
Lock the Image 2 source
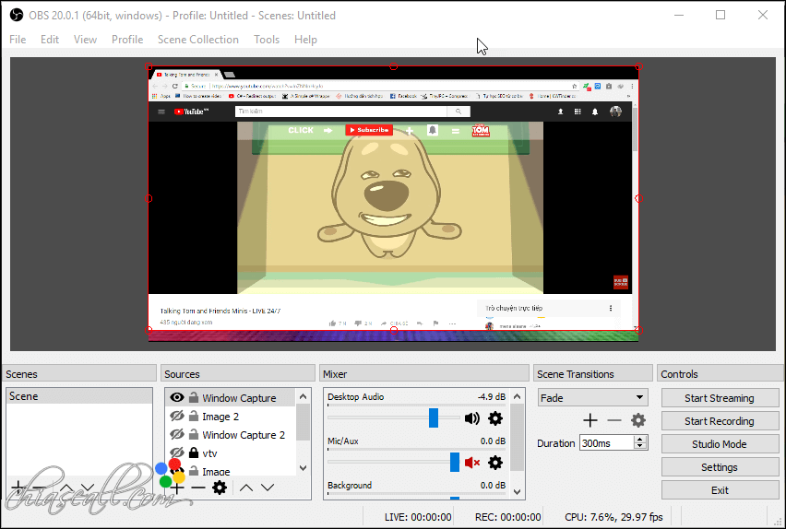194,416
